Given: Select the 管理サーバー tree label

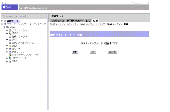Looking at the screenshot, I should [x=13, y=21].
